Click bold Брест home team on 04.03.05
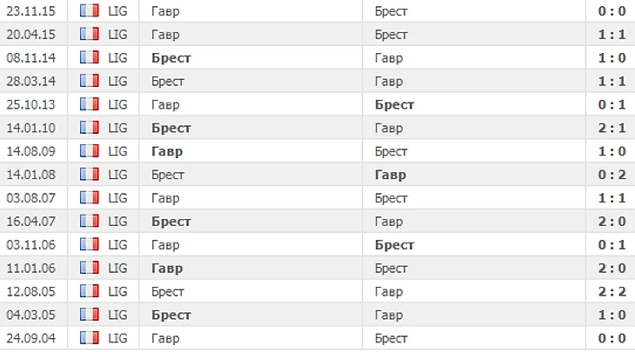The height and width of the screenshot is (352, 635). (170, 315)
